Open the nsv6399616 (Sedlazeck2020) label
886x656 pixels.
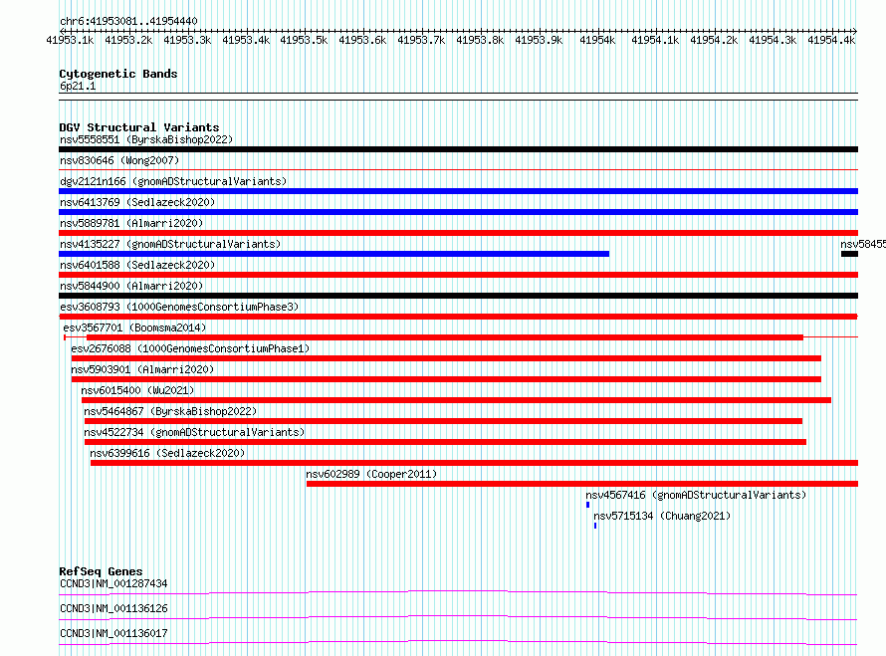(167, 453)
